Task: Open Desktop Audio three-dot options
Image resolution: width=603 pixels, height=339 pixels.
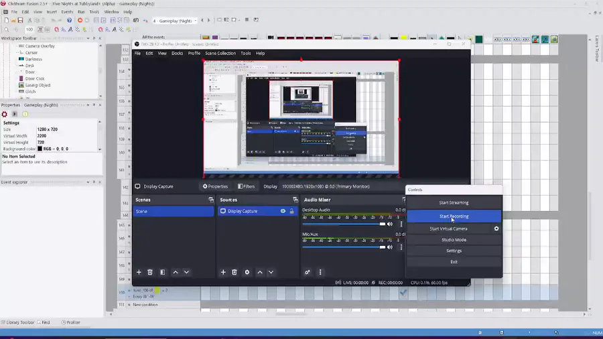Action: coord(401,224)
